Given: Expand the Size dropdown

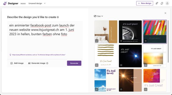Looking at the screenshot, I should (98, 16).
